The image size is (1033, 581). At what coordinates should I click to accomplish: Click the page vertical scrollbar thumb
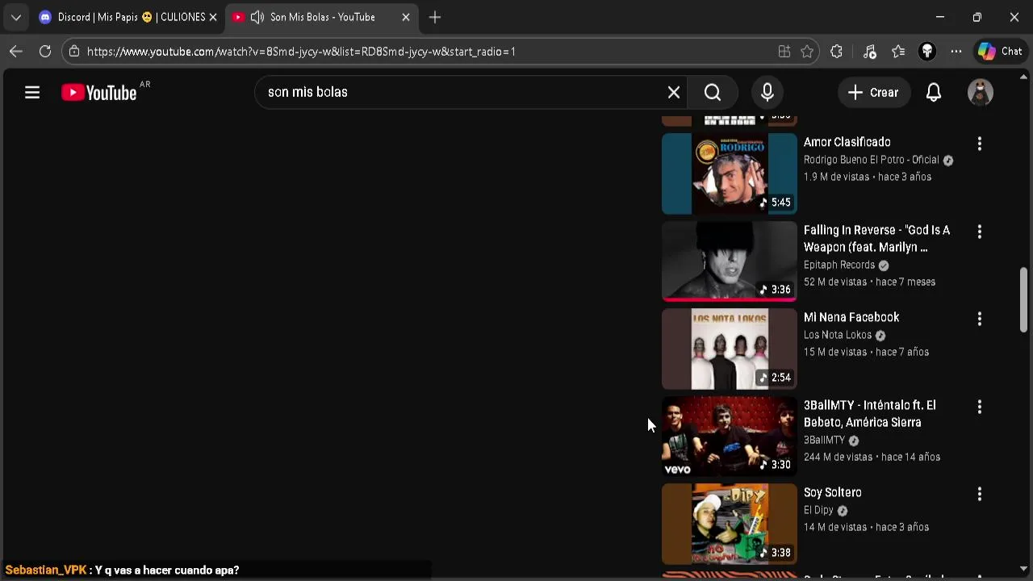1024,299
